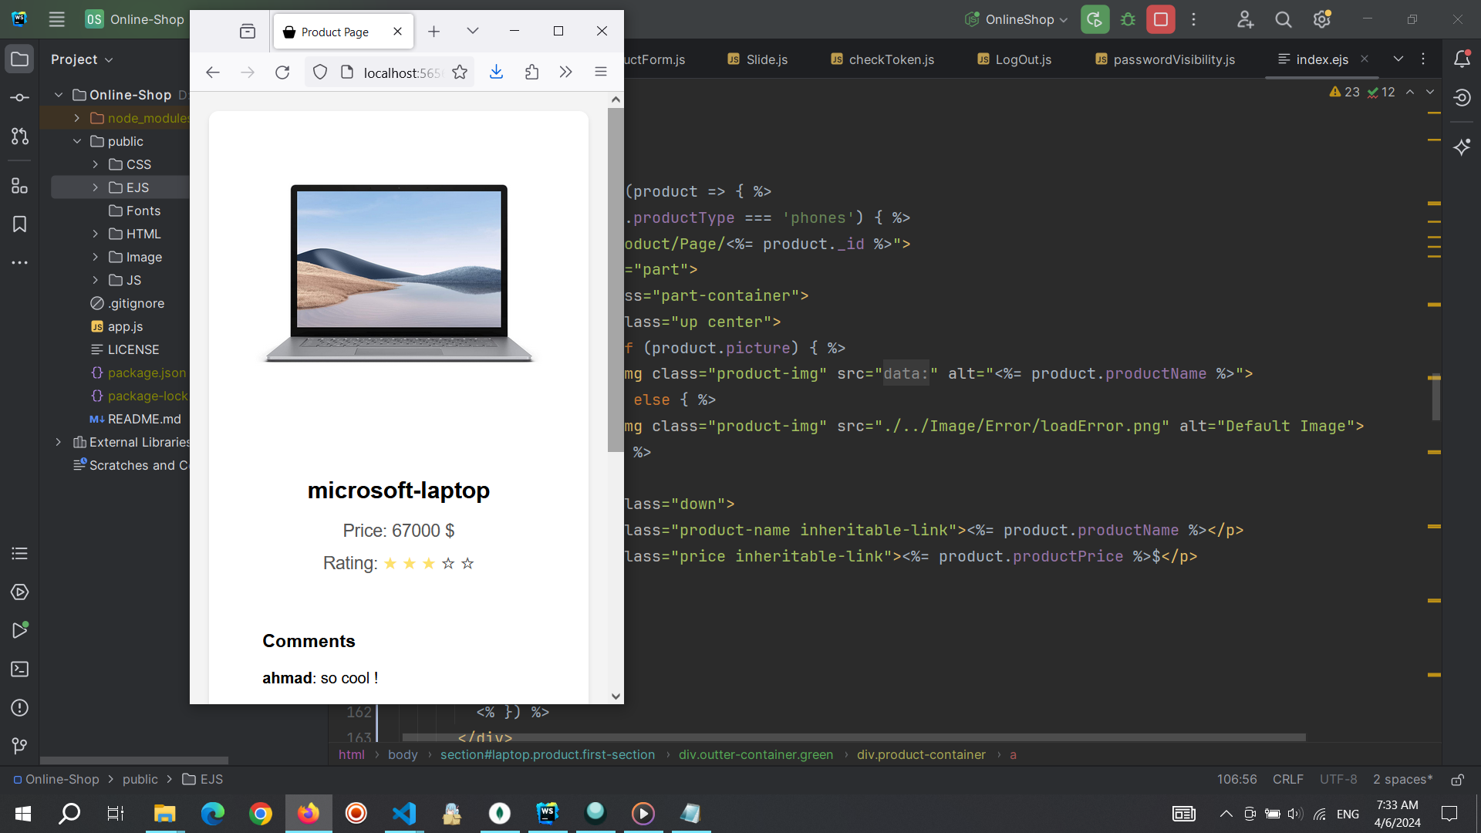Open the Problems tool window icon

[x=20, y=708]
